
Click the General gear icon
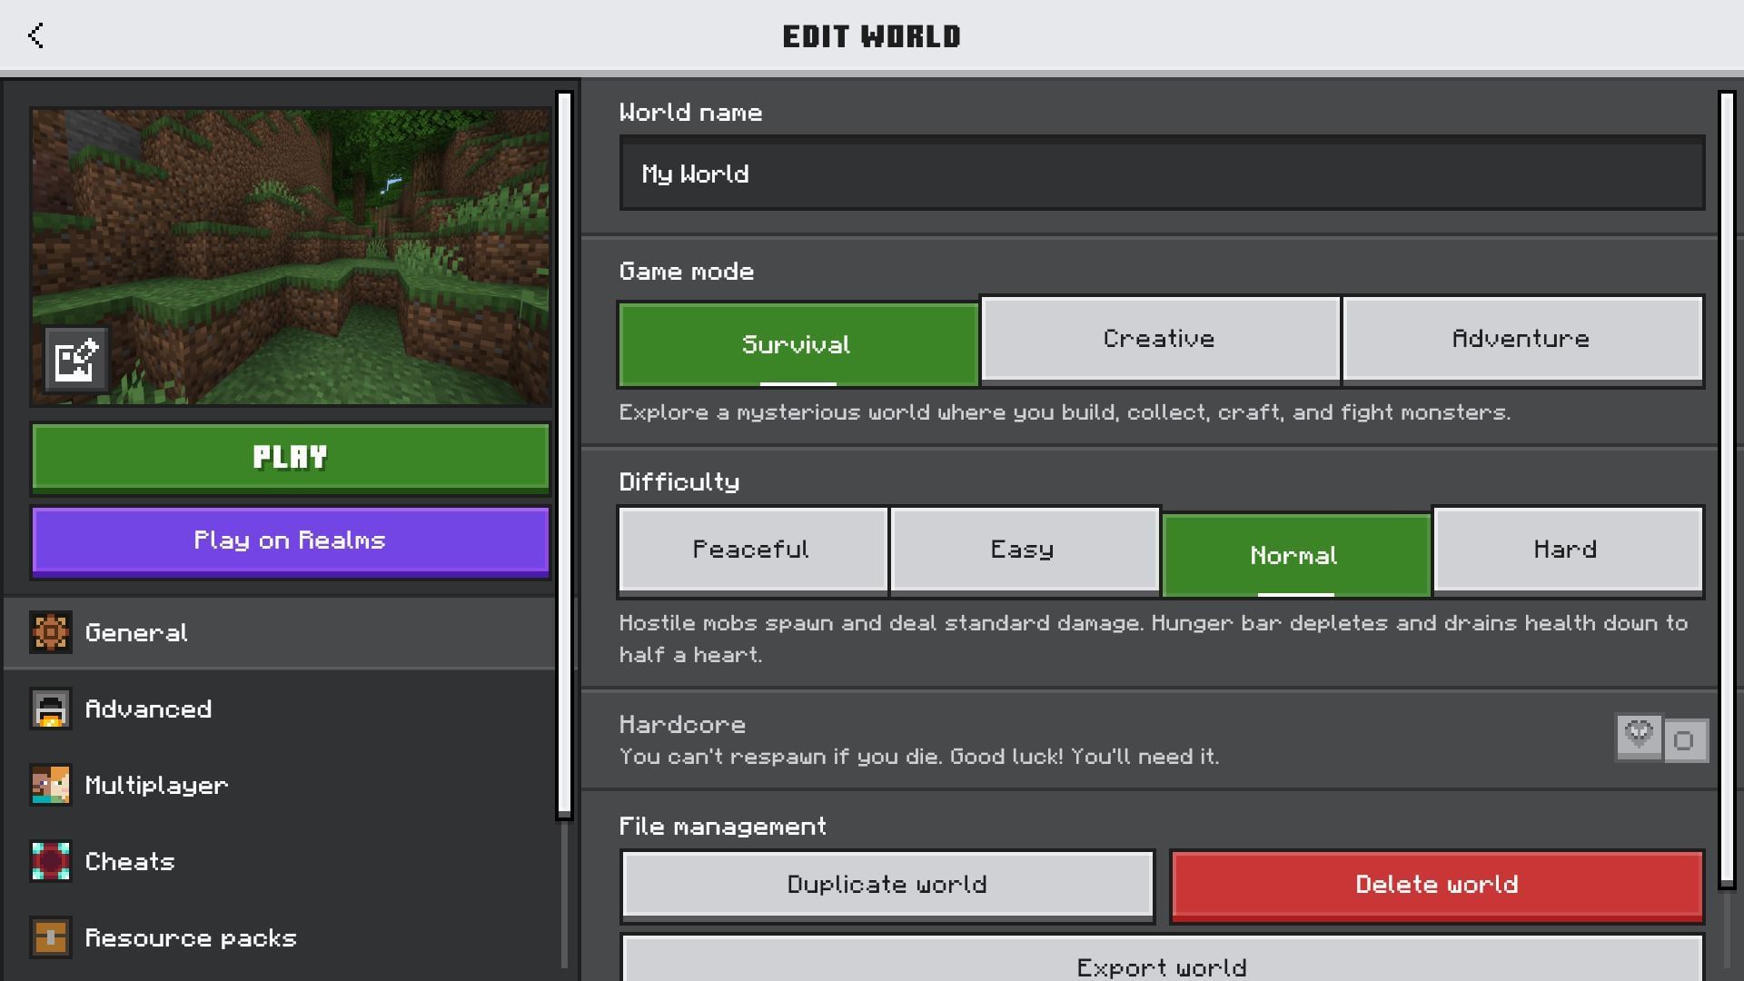click(x=51, y=632)
